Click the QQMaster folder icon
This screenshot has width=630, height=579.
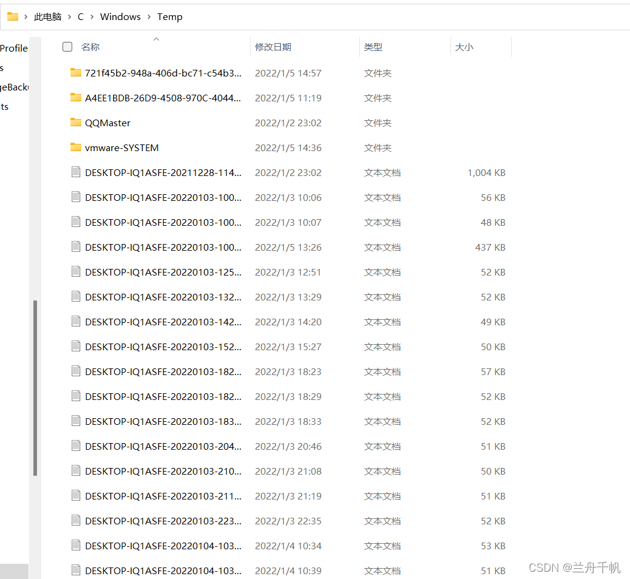(75, 123)
